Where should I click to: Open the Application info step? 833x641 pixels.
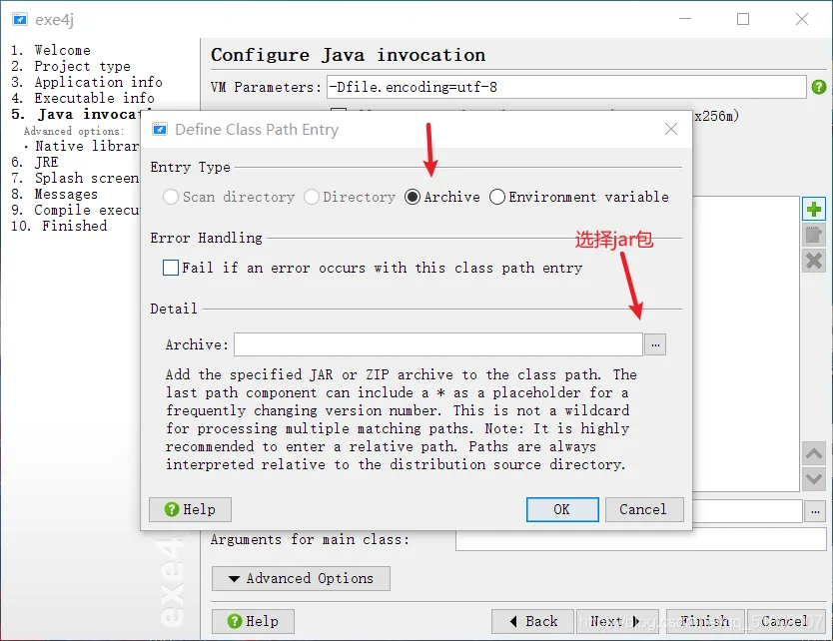tap(87, 82)
